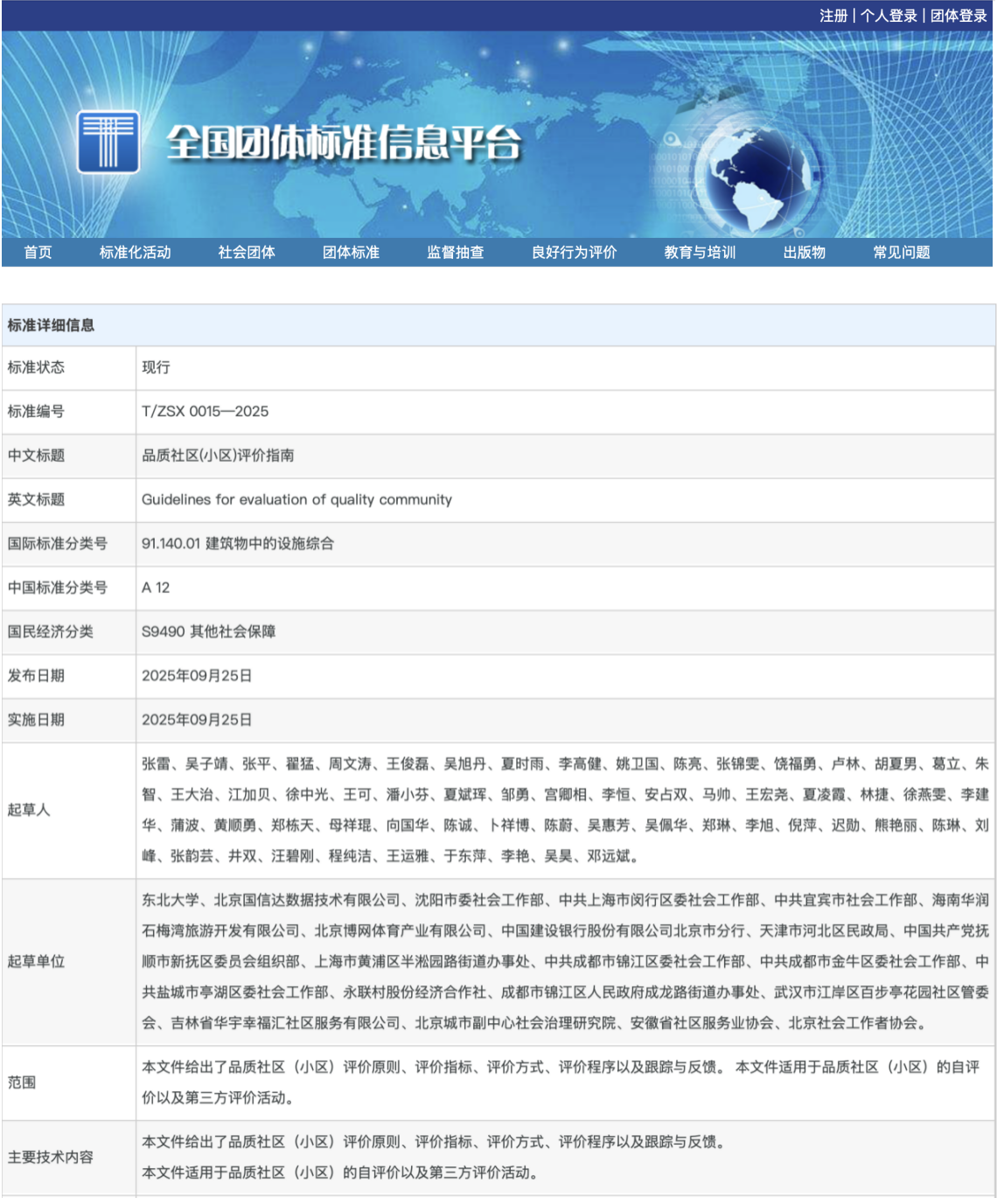
Task: Click the standard number T/ZSX 0015—2025
Action: tap(205, 412)
